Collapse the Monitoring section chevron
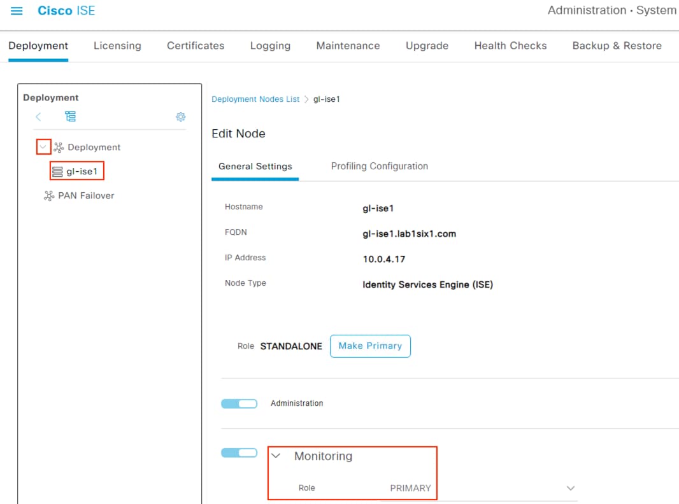Image resolution: width=679 pixels, height=504 pixels. (276, 456)
